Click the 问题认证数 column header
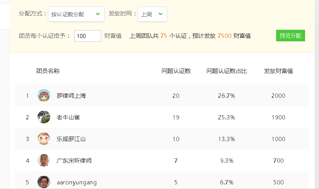 [176, 71]
